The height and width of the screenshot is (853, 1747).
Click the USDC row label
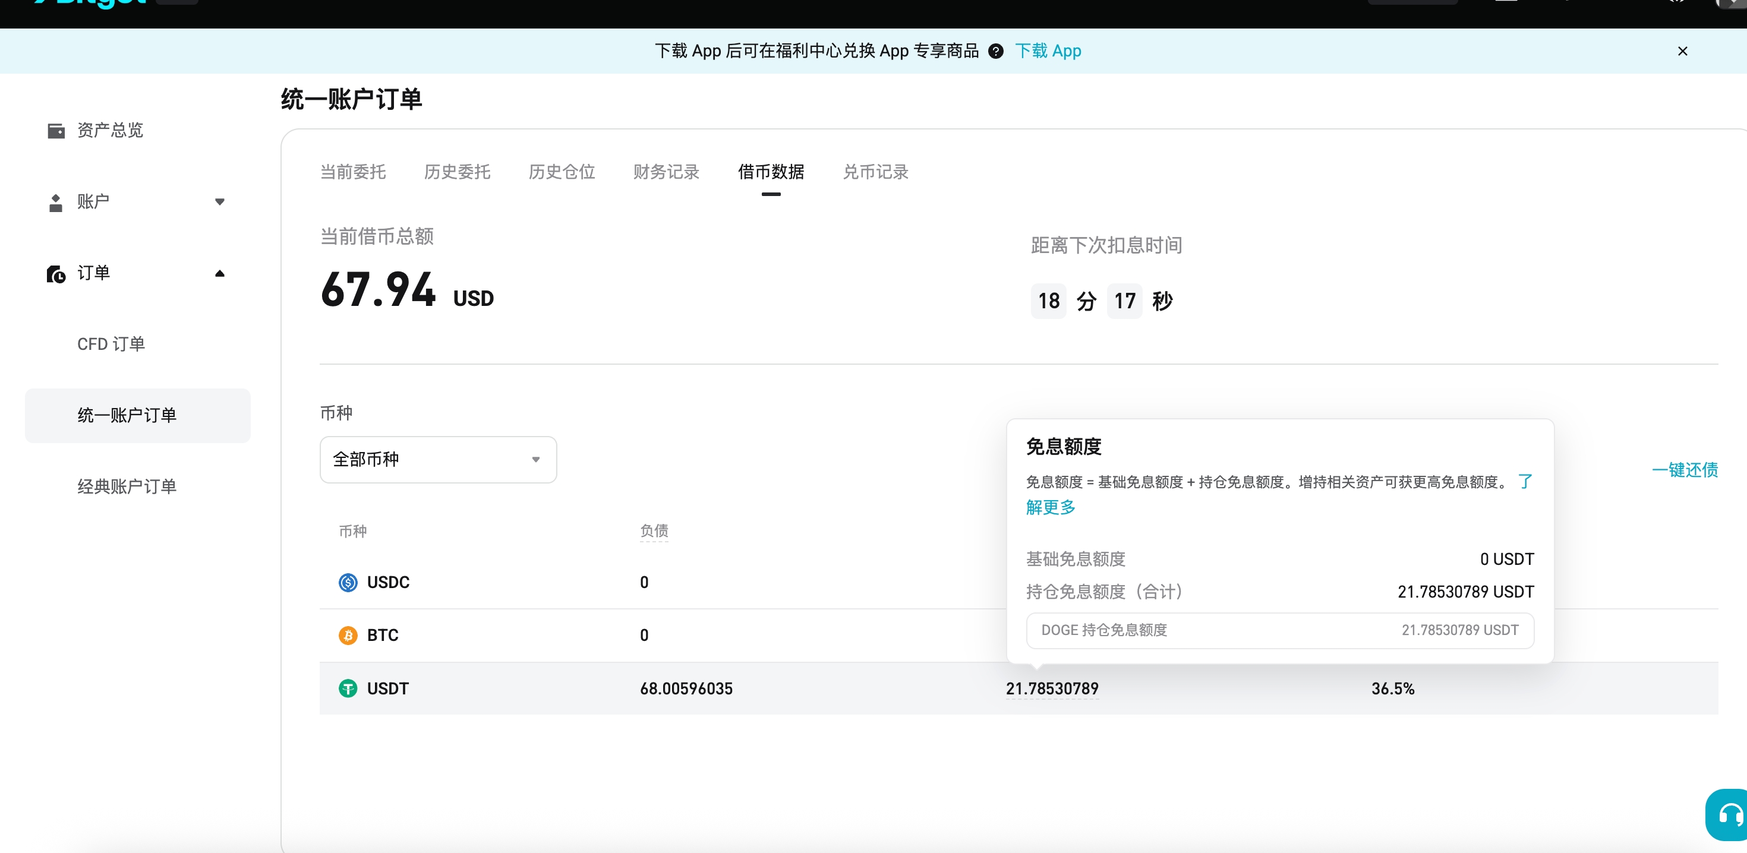click(388, 582)
